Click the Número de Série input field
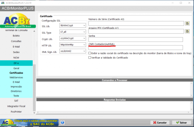The height and width of the screenshot is (127, 194). tap(136, 23)
